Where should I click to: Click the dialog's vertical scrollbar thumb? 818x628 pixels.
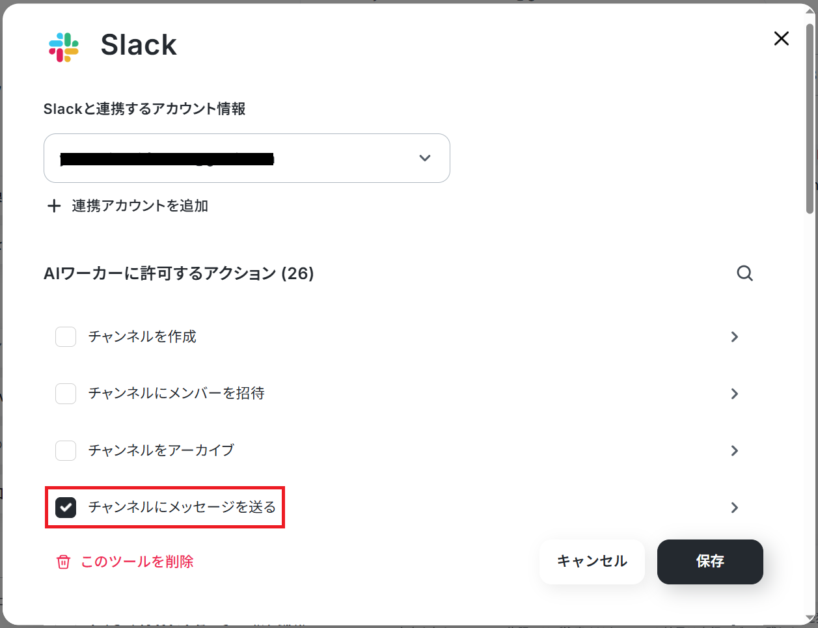(x=810, y=119)
